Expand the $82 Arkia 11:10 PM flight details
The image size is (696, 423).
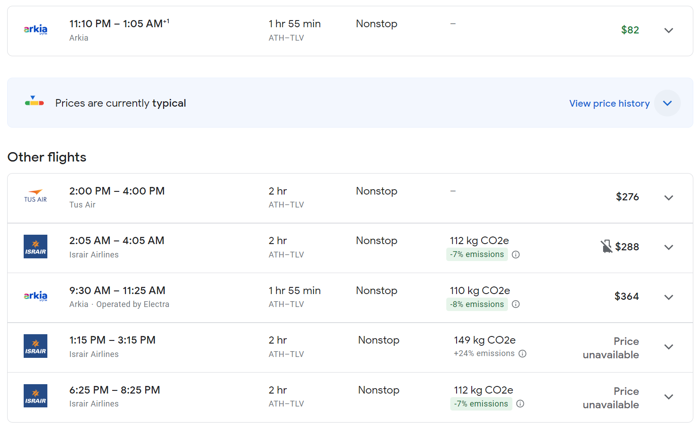pyautogui.click(x=668, y=30)
